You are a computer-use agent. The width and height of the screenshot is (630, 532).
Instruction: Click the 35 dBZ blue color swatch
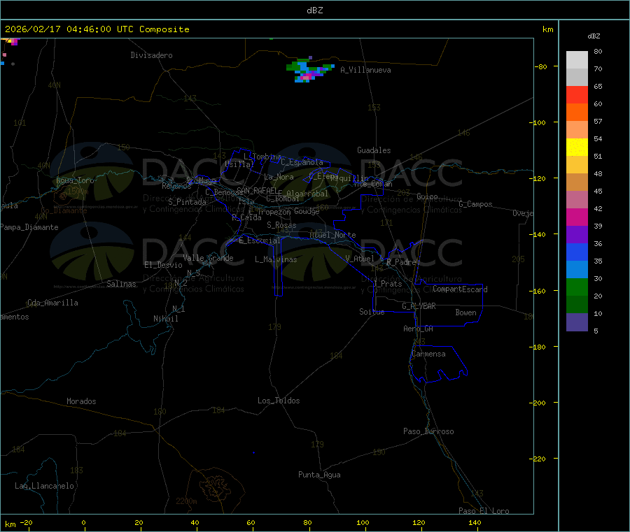(577, 252)
